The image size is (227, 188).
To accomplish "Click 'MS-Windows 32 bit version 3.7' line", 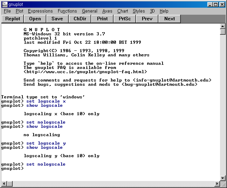I will tap(64, 34).
